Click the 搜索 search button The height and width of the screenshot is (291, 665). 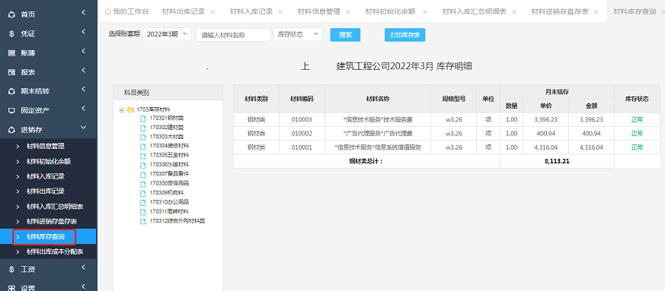(x=345, y=35)
